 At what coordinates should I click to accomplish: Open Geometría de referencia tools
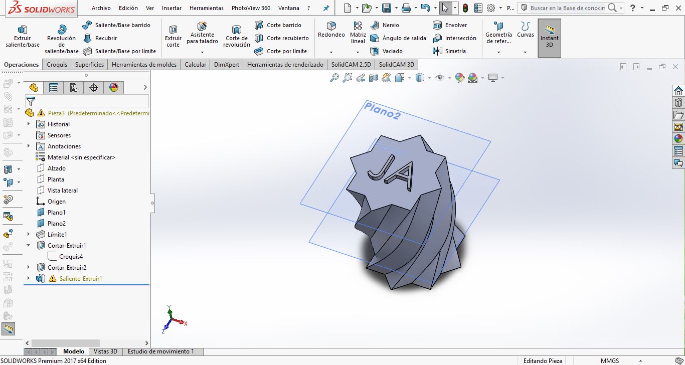point(498,33)
